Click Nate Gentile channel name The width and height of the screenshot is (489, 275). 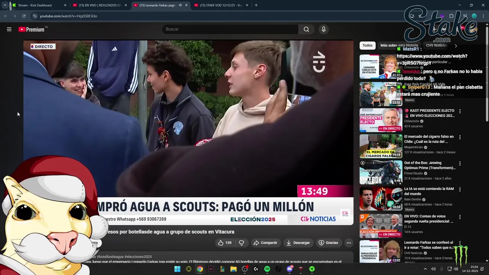pyautogui.click(x=413, y=199)
